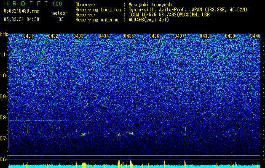The width and height of the screenshot is (265, 168).
Task: Click the Observer label
Action: (x=86, y=5)
